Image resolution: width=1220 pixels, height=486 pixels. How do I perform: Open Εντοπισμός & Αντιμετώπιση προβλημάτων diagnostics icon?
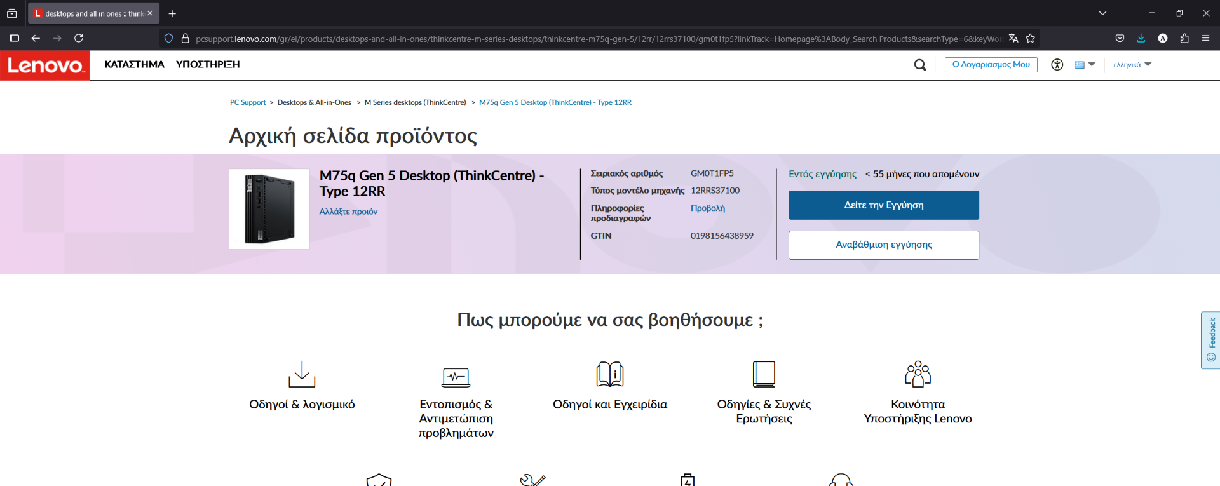point(456,377)
